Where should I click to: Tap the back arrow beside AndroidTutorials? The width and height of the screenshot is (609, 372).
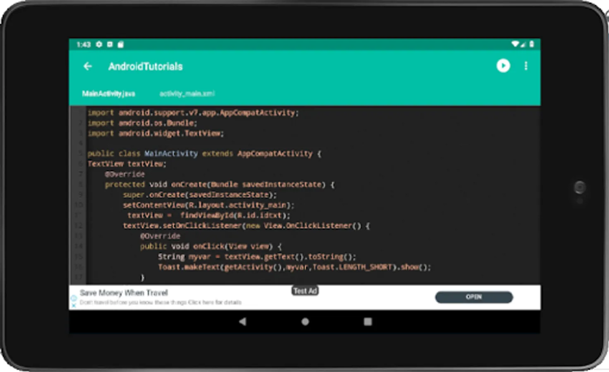click(x=87, y=66)
